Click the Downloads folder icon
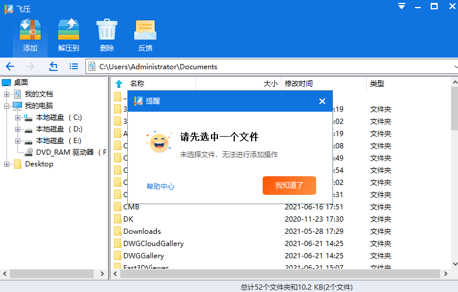This screenshot has height=292, width=458. 118,231
